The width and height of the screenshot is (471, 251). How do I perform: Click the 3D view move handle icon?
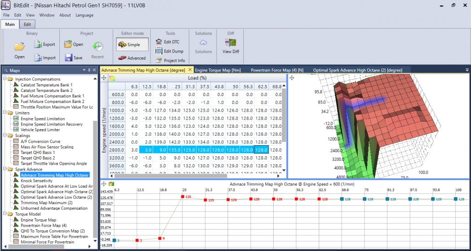pyautogui.click(x=292, y=78)
